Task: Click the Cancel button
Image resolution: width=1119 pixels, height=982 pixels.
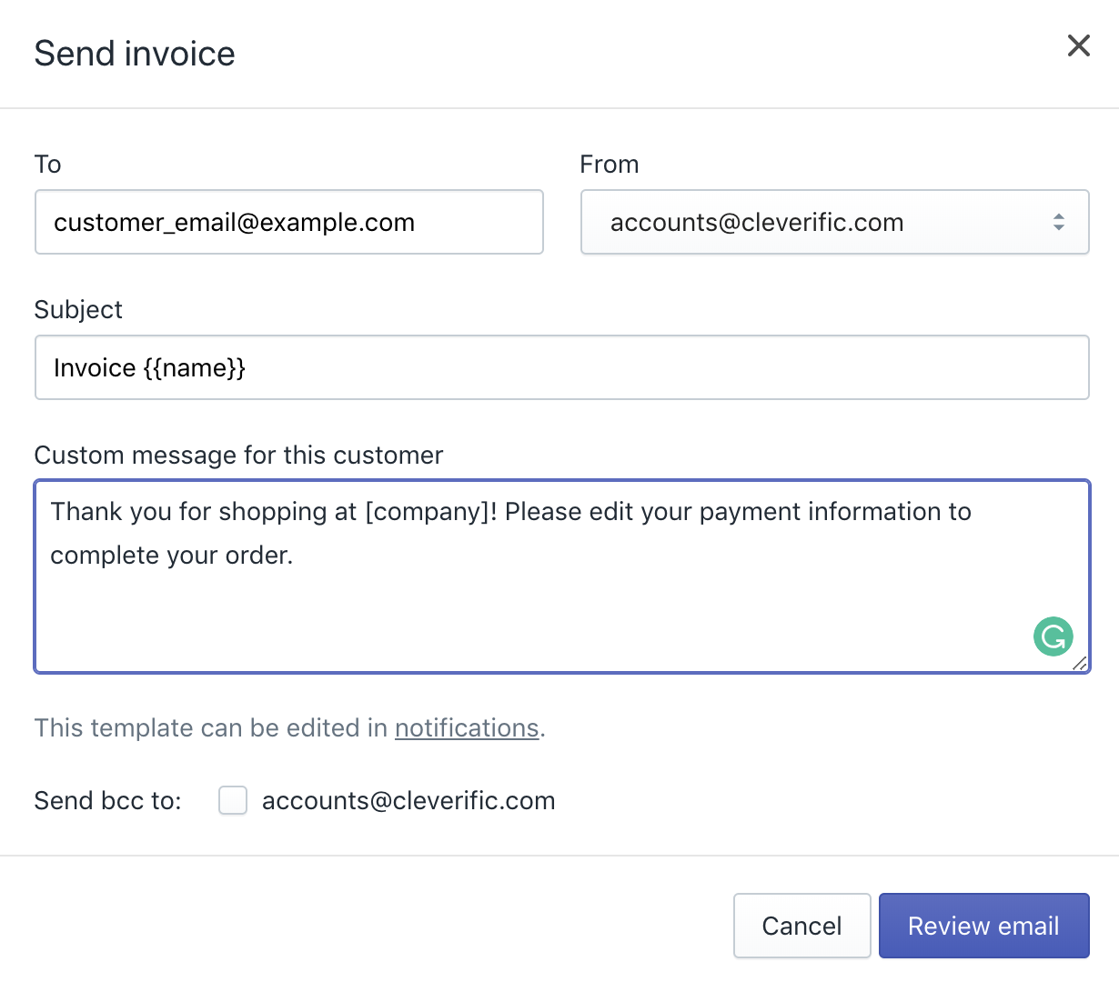Action: (x=801, y=926)
